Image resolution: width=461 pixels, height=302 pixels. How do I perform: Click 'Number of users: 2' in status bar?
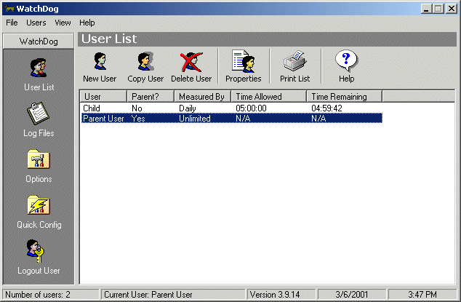tap(38, 294)
